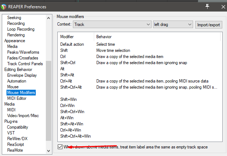Viewport: 227px width, 156px height.
Task: Toggle treat item label area as empty track space checkbox
Action: 60,147
